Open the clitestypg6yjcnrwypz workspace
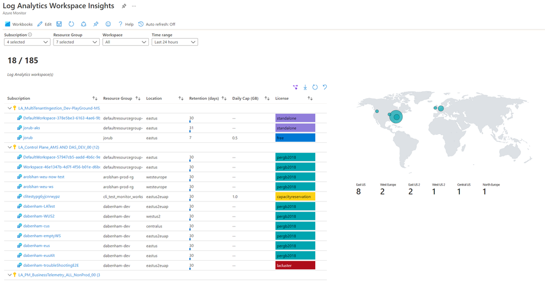This screenshot has width=545, height=282. 41,196
